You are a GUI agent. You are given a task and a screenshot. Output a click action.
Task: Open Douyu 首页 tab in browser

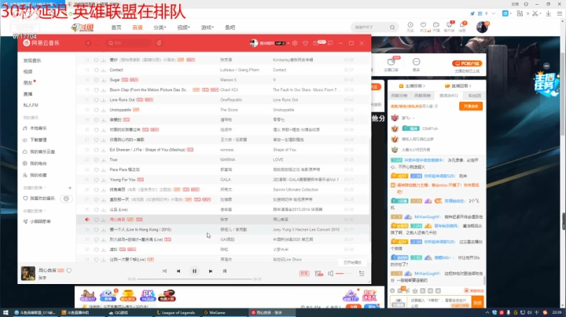tap(116, 27)
